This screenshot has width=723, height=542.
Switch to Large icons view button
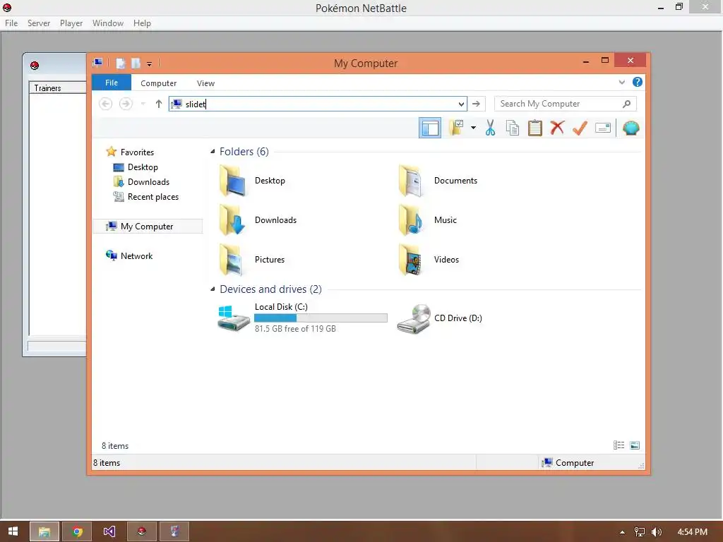tap(635, 445)
